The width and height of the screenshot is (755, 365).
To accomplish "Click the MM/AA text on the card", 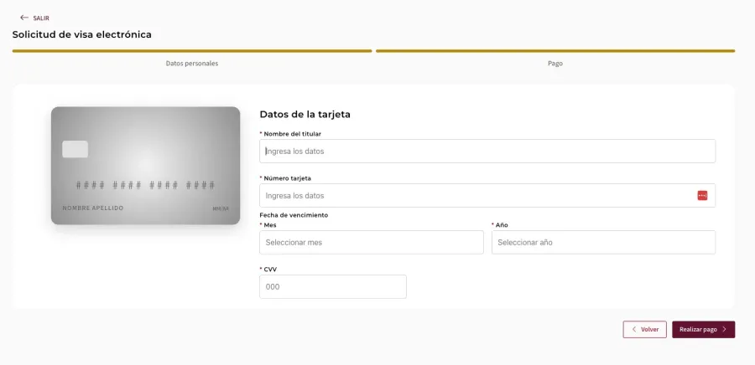I will tap(221, 208).
